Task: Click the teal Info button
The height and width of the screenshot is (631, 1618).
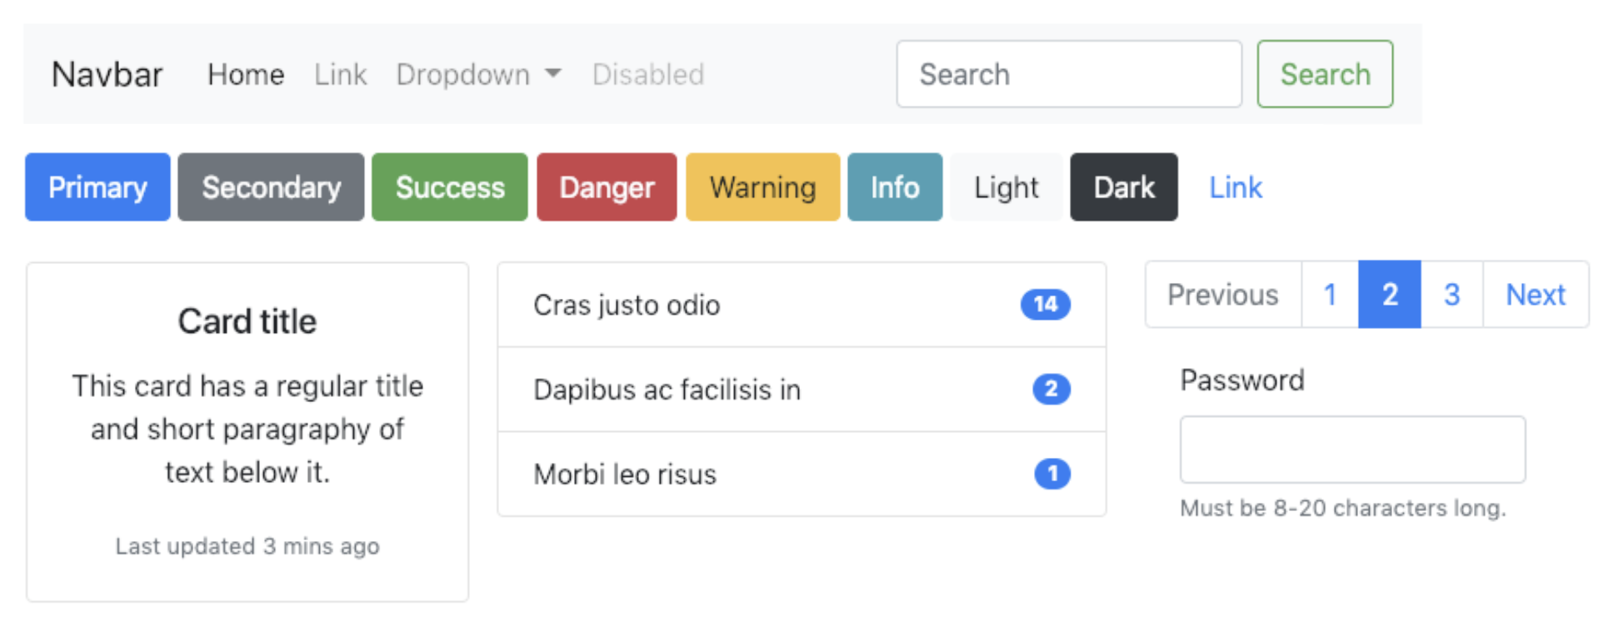Action: [x=895, y=187]
